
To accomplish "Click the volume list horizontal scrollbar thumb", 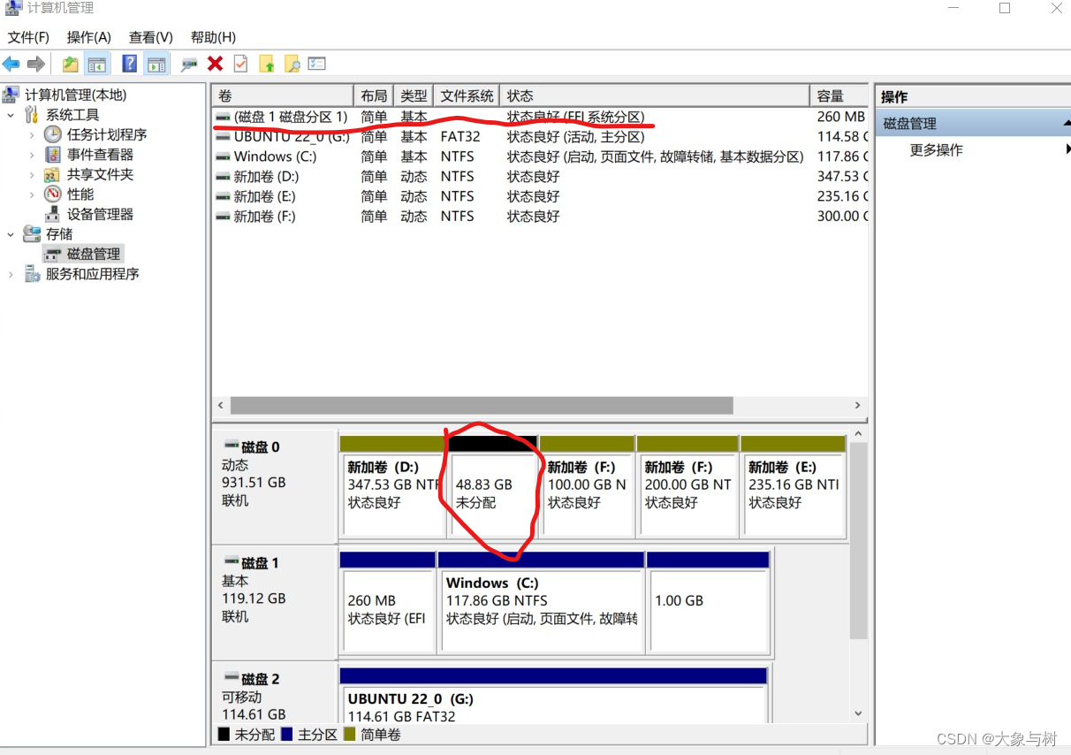I will click(x=482, y=405).
